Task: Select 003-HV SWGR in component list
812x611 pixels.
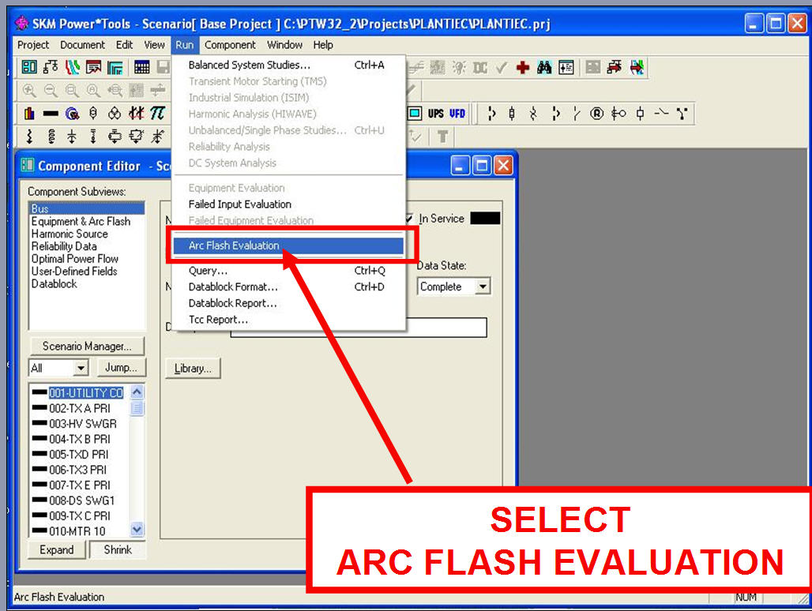Action: [82, 424]
